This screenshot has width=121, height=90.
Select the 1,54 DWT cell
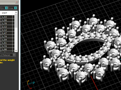[x=7, y=40]
